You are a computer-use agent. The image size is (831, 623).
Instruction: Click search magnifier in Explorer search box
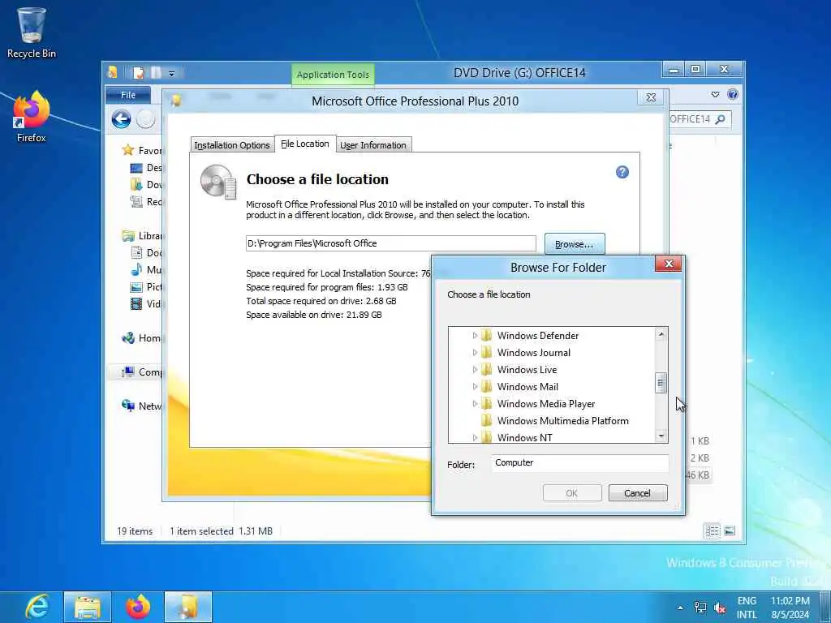(x=720, y=119)
